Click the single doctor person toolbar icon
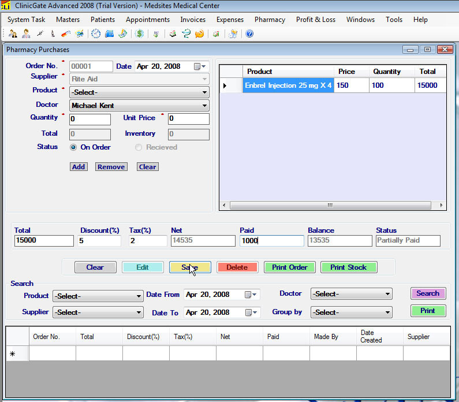 pos(26,33)
